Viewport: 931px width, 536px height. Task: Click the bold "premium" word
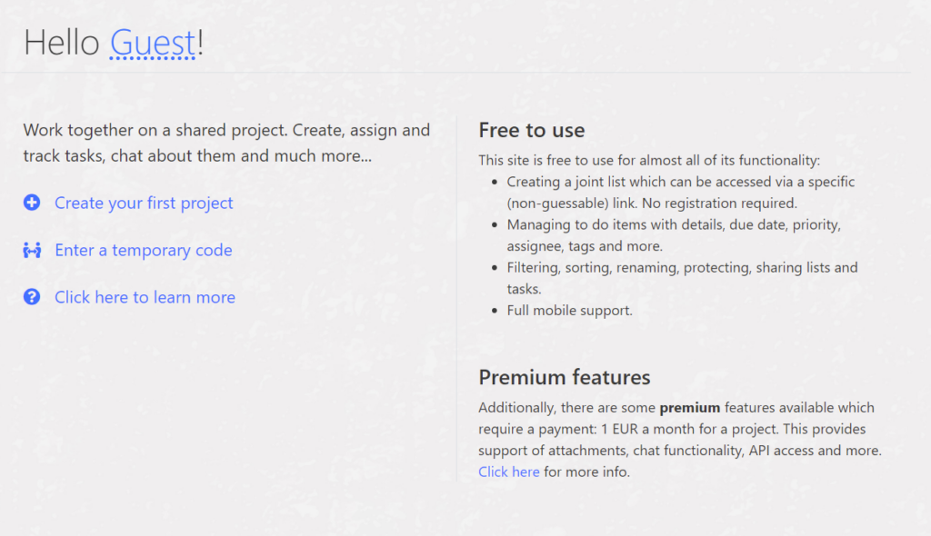tap(689, 407)
